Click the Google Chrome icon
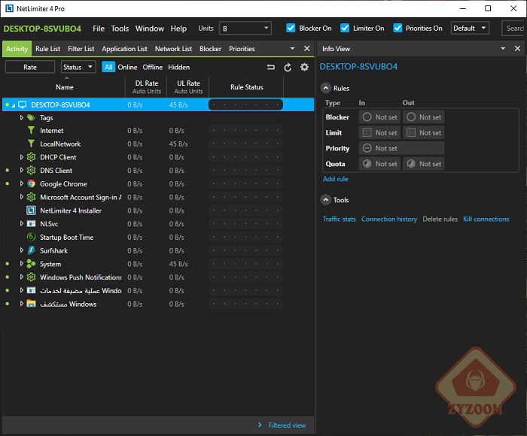Image resolution: width=527 pixels, height=436 pixels. tap(32, 183)
